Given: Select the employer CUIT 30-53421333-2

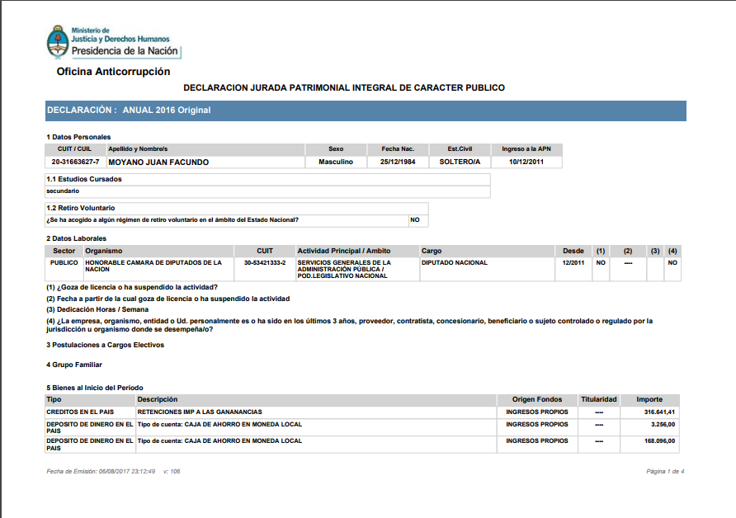Looking at the screenshot, I should [x=265, y=262].
